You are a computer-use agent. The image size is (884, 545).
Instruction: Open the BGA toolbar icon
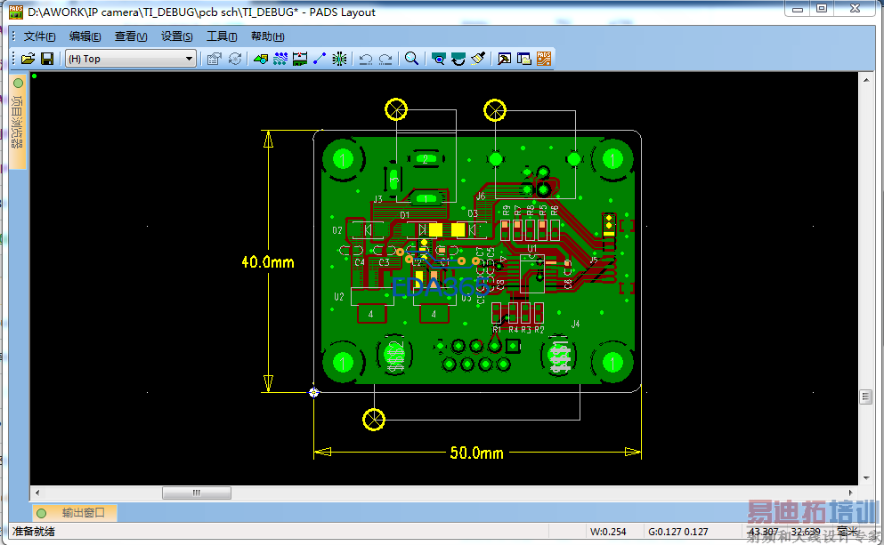pos(339,59)
